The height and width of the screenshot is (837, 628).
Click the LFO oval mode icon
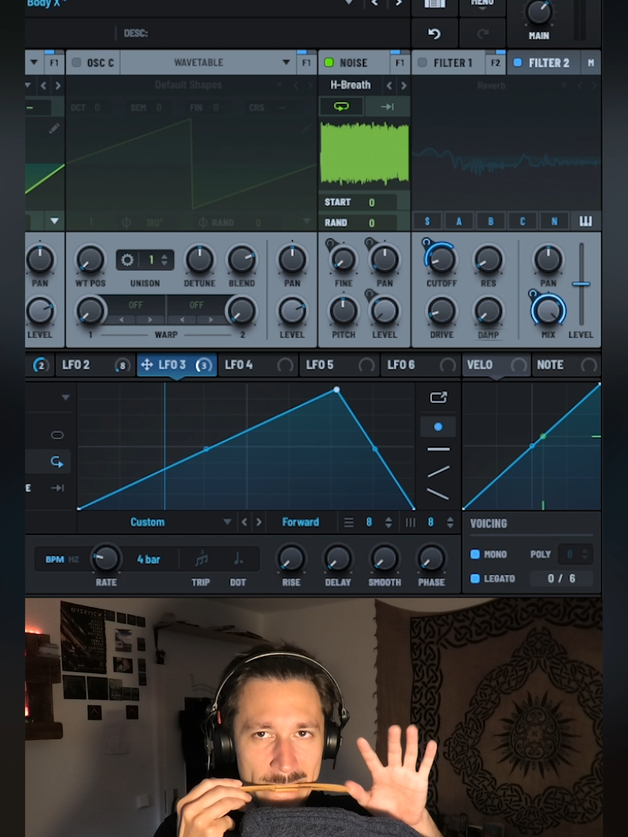click(x=57, y=435)
